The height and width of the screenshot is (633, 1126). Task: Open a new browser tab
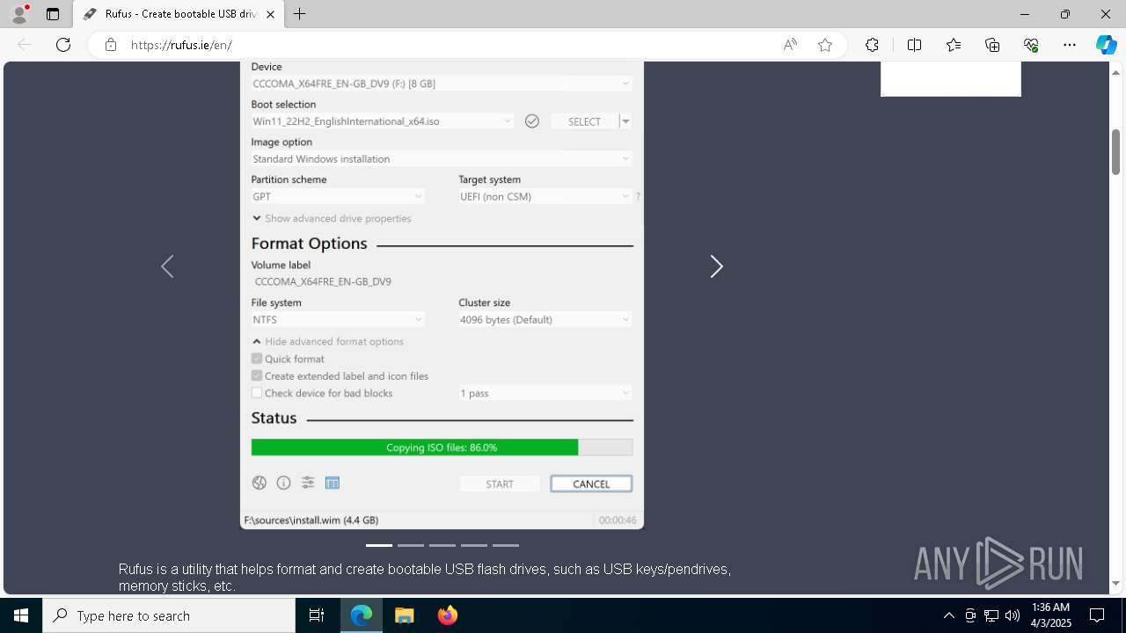coord(300,14)
